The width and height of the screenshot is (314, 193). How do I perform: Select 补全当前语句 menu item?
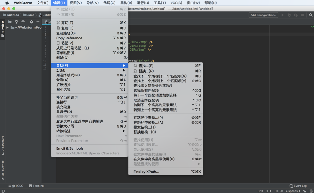pyautogui.click(x=89, y=97)
